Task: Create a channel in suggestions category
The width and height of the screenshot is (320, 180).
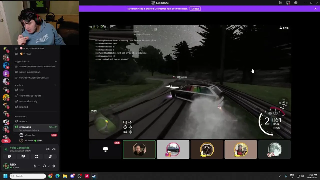Action: (x=56, y=61)
